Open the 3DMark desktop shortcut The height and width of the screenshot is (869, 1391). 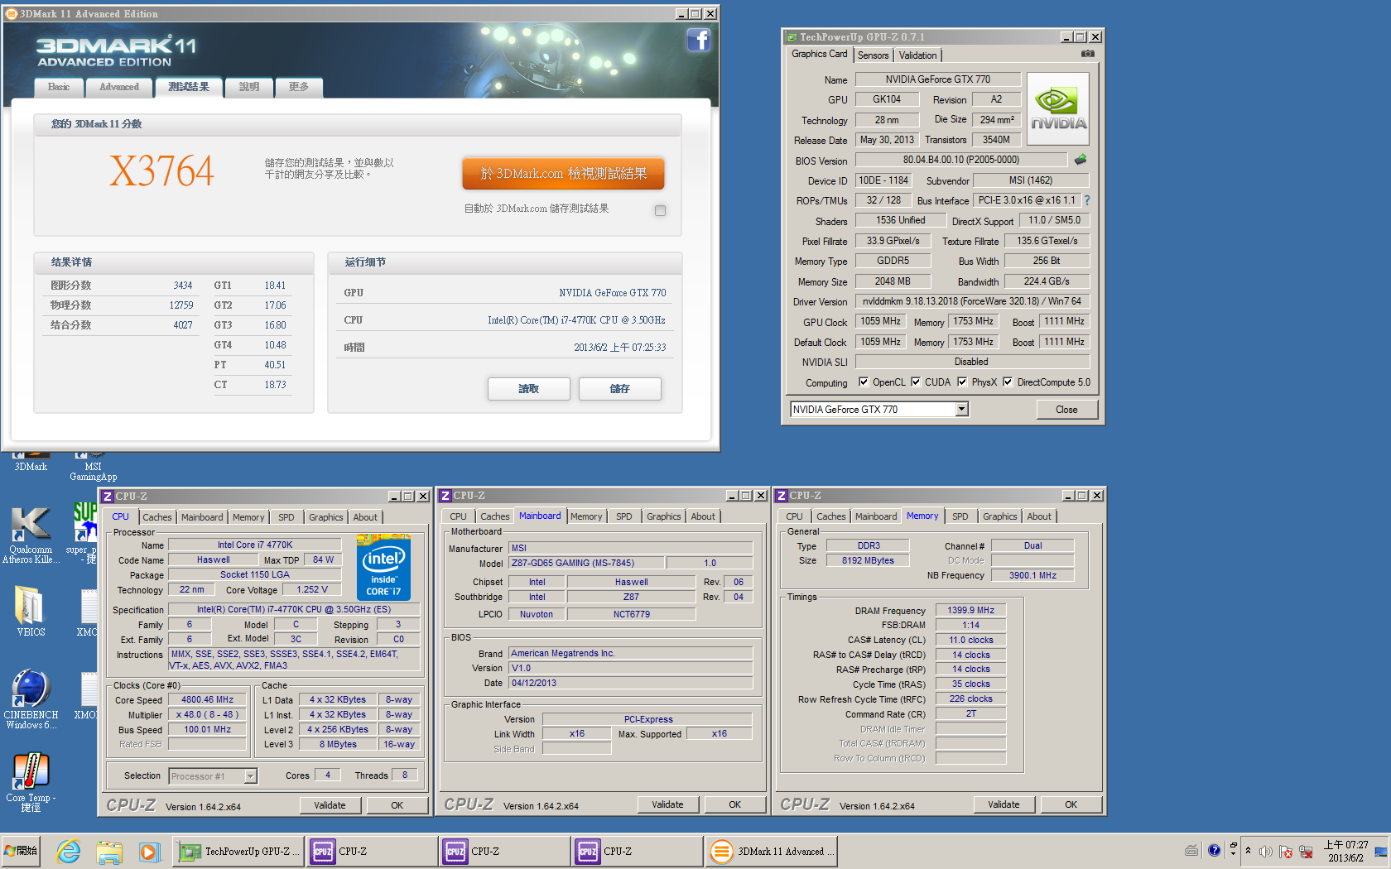click(31, 461)
